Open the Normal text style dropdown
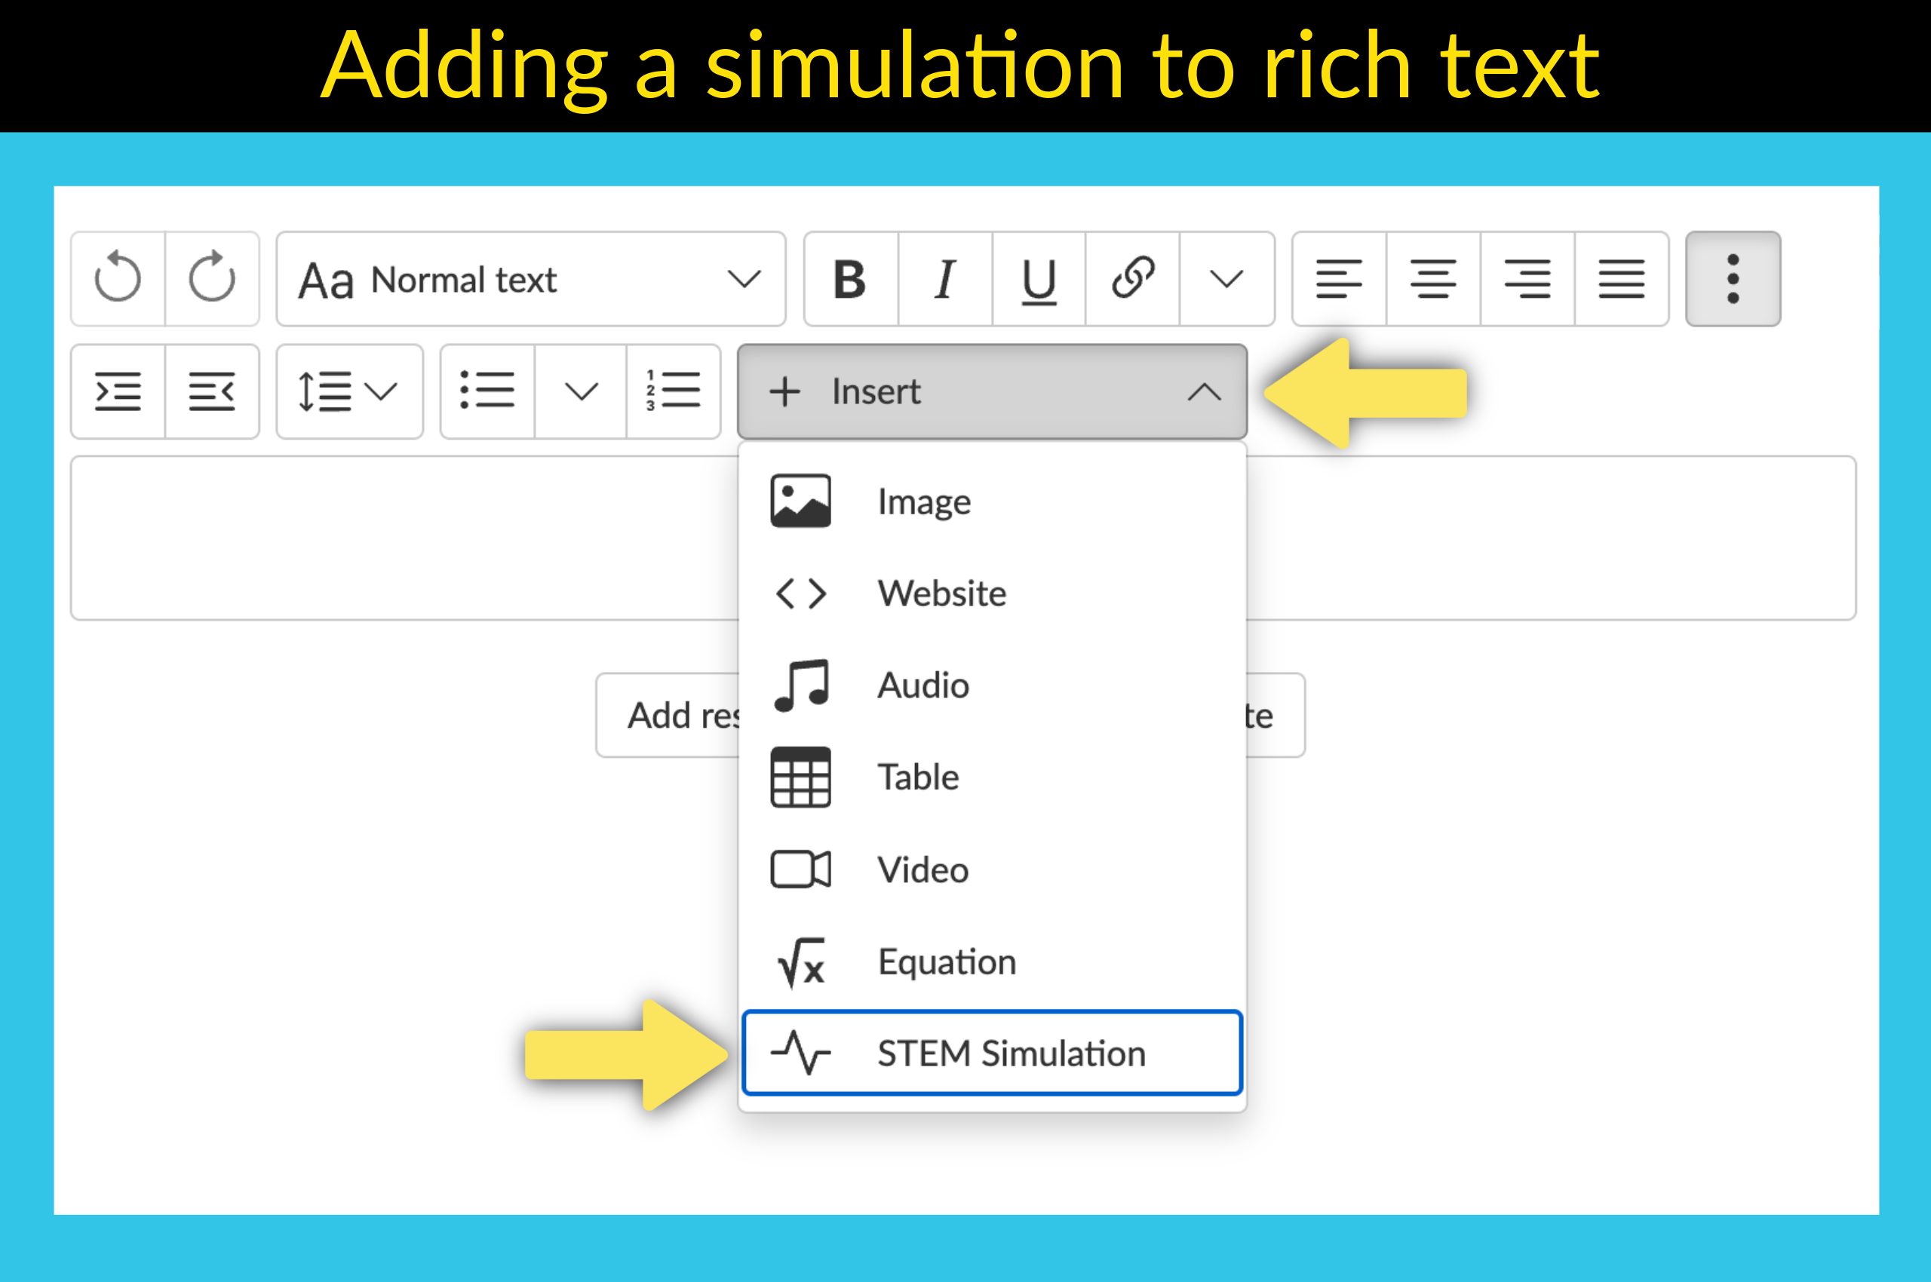This screenshot has height=1282, width=1931. point(530,280)
